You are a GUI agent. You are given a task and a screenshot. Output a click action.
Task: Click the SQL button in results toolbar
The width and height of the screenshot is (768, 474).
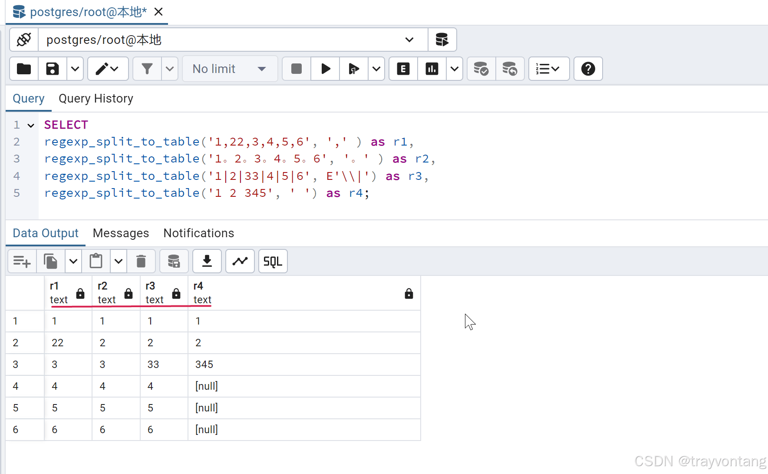(x=273, y=261)
